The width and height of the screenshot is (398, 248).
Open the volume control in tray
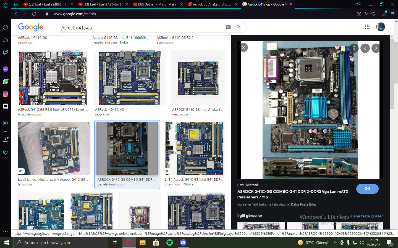pos(362,242)
